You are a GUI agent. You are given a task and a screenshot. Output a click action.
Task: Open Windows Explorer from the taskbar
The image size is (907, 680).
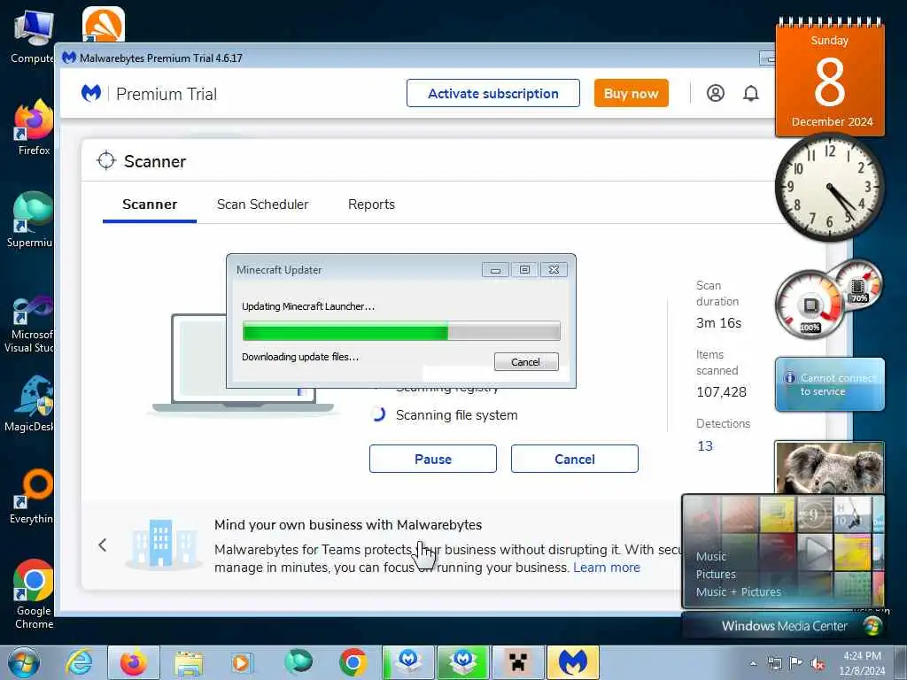click(189, 662)
